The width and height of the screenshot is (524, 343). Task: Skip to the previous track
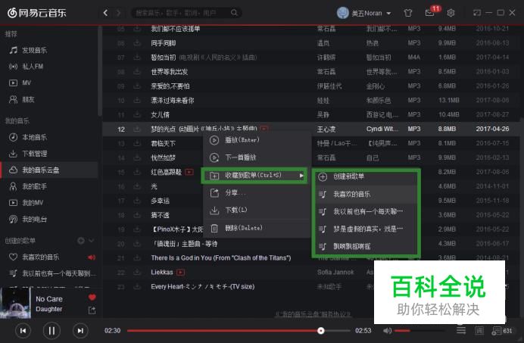[x=23, y=331]
